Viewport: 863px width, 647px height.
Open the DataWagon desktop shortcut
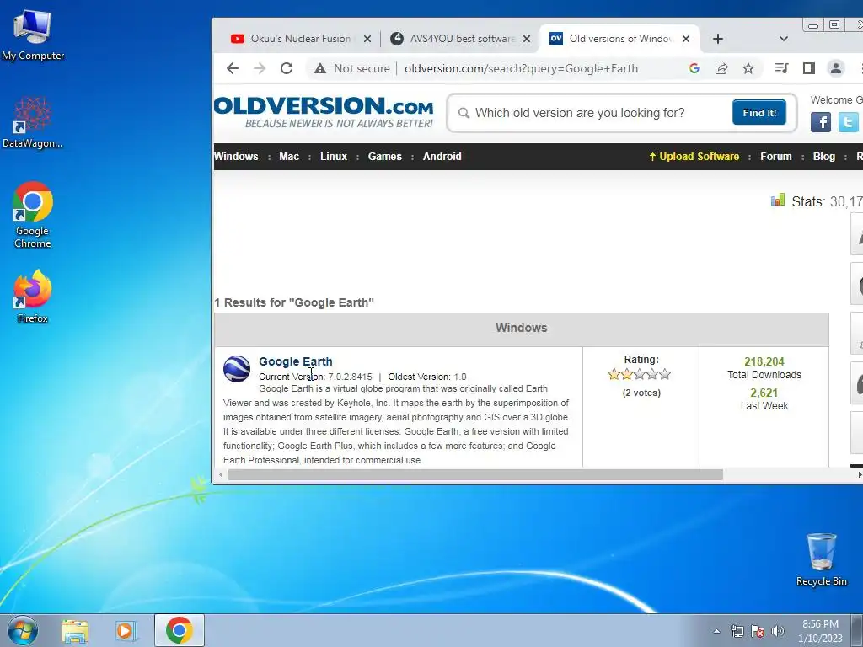tap(33, 123)
